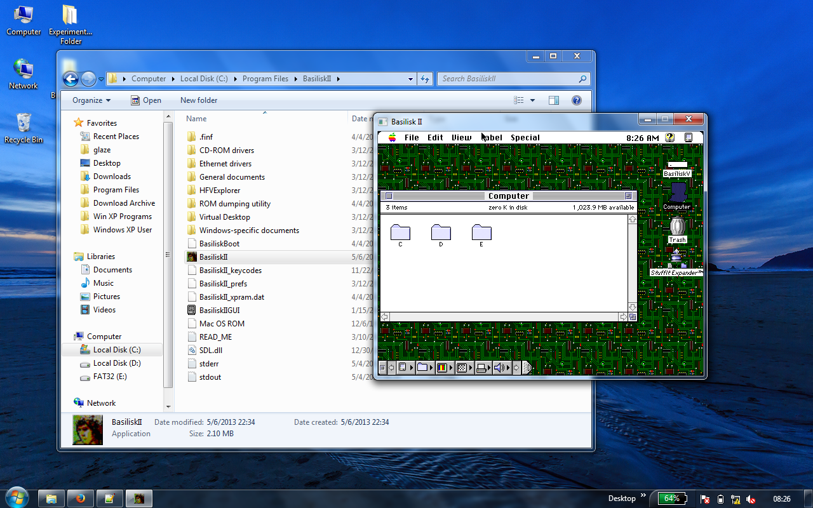Select the Computer icon on the Mac desktop
The image size is (813, 508).
point(677,196)
